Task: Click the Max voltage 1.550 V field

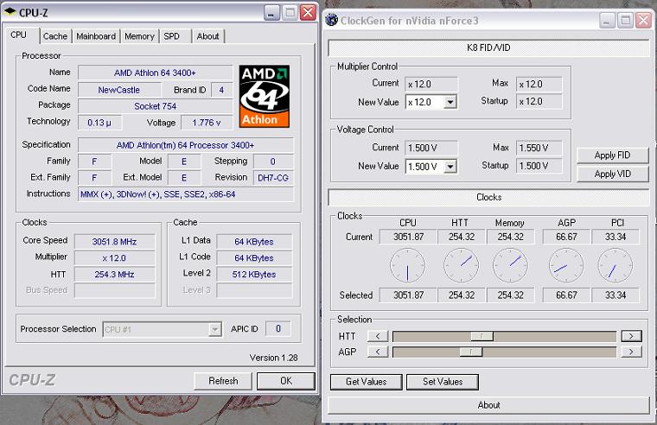Action: coord(539,148)
